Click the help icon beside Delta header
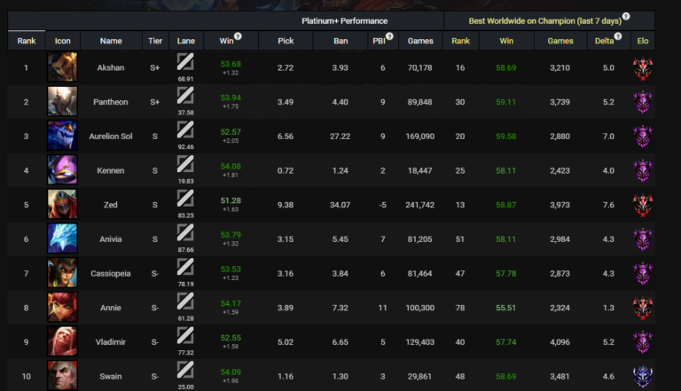Screen dimensions: 681x391 [x=617, y=36]
